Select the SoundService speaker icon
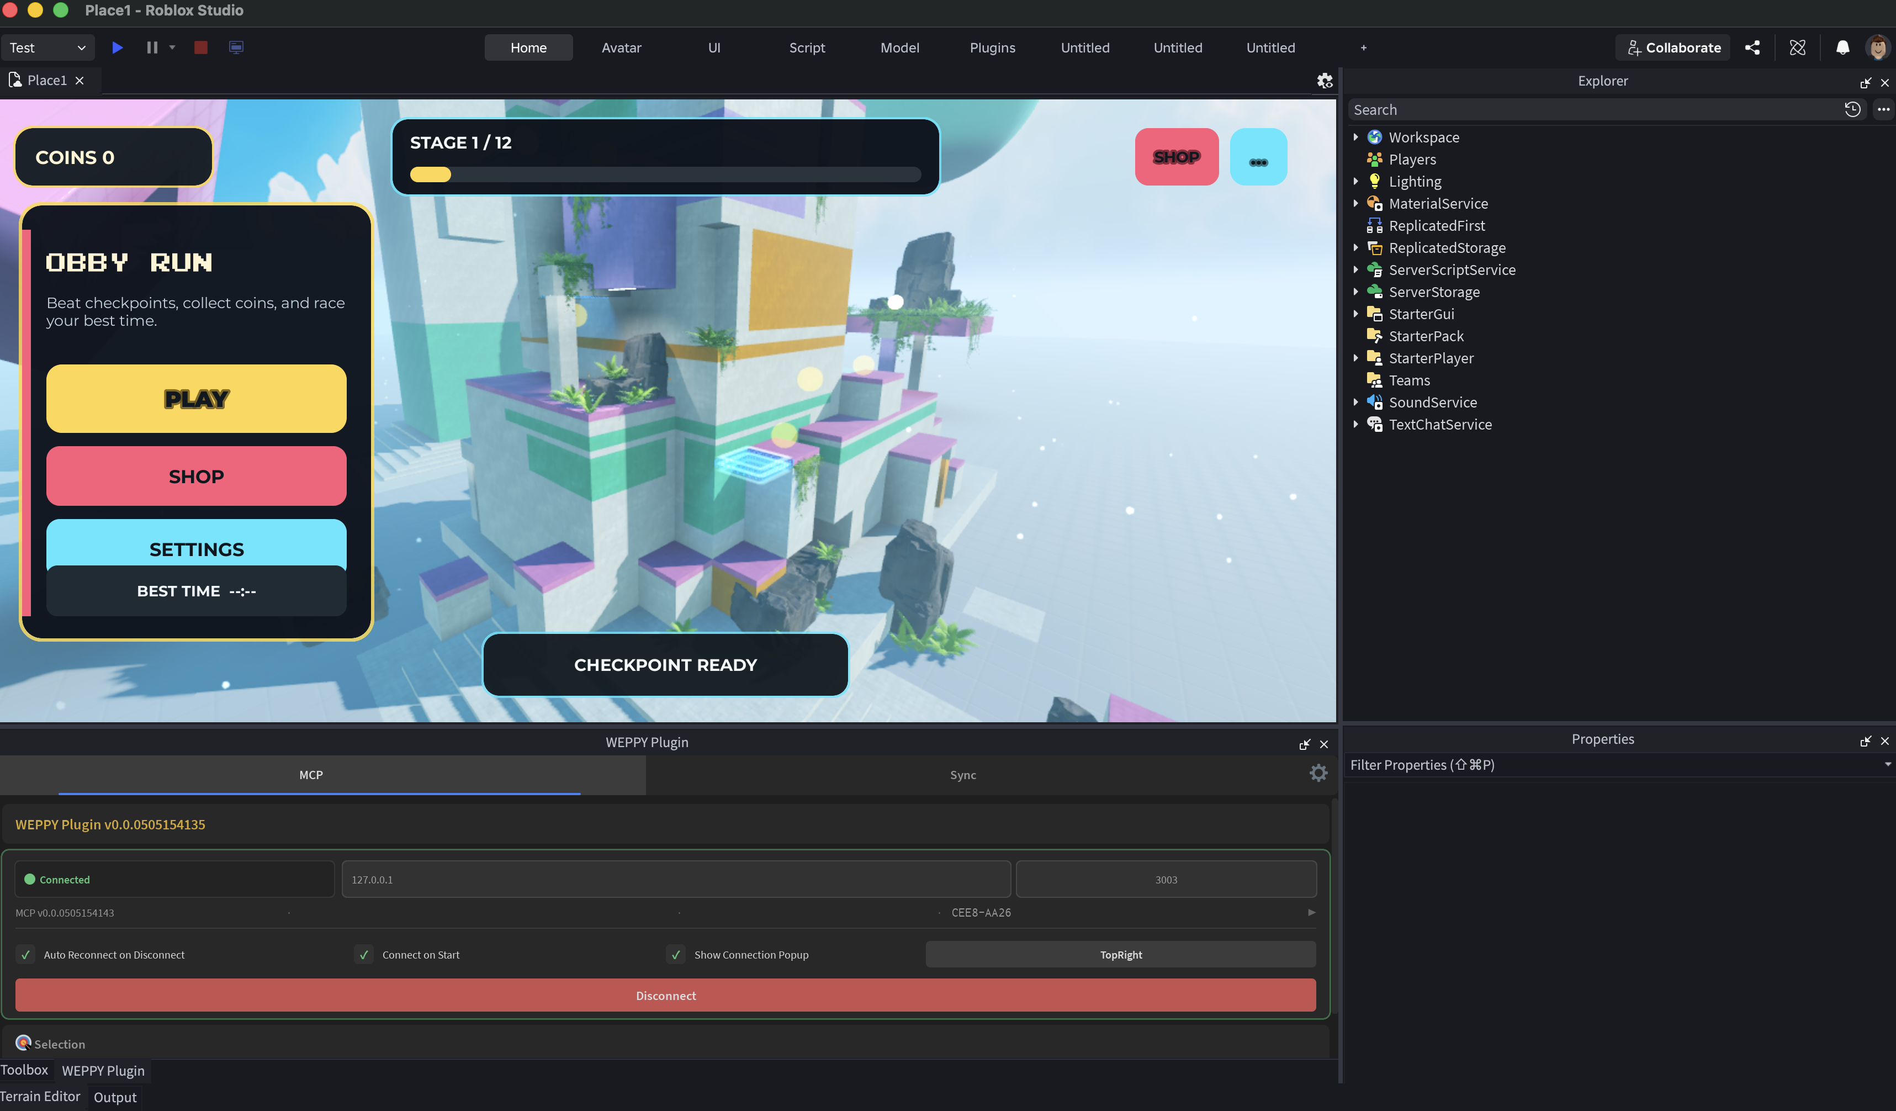The height and width of the screenshot is (1111, 1896). [1375, 403]
